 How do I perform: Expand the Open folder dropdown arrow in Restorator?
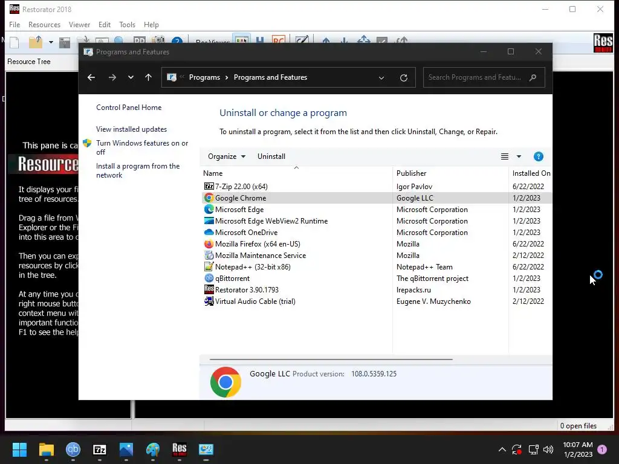pyautogui.click(x=51, y=42)
